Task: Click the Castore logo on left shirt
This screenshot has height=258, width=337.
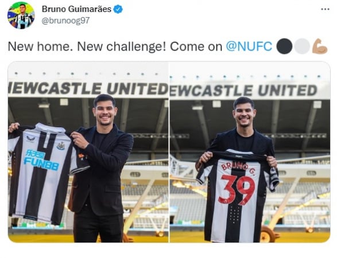Action: (30, 139)
